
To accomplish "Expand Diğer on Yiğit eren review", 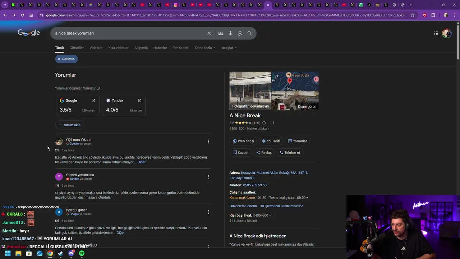I will (x=142, y=162).
